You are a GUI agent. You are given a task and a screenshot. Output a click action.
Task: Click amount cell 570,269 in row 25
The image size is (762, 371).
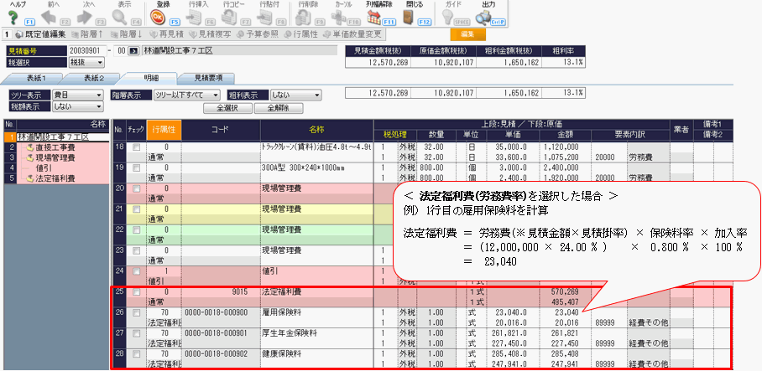pyautogui.click(x=565, y=292)
